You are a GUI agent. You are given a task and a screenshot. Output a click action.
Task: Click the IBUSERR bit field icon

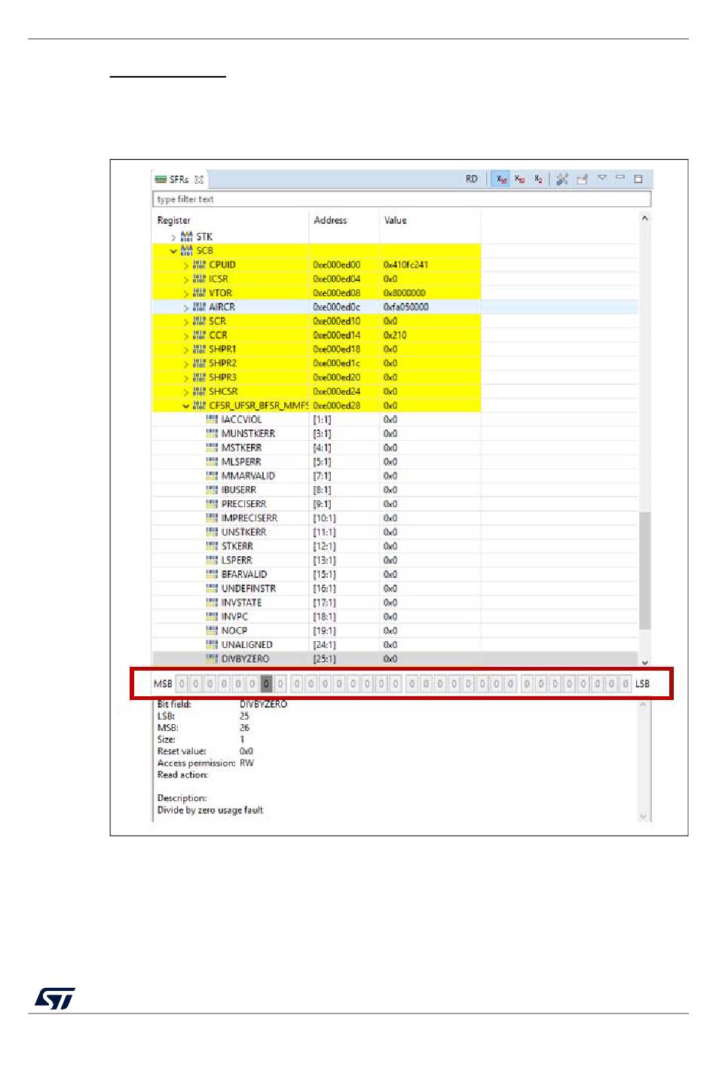pyautogui.click(x=212, y=490)
